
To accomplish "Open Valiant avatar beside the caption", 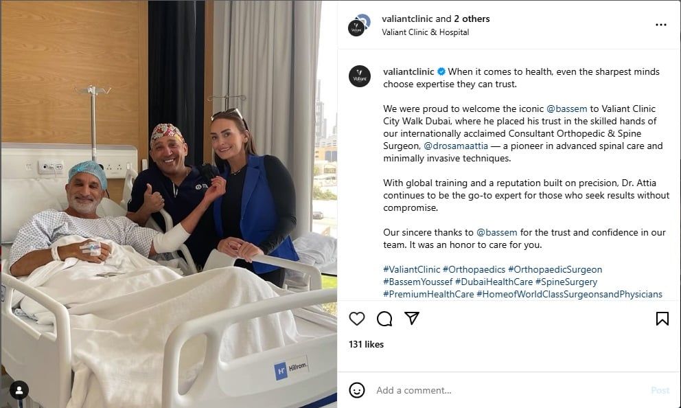I will click(360, 76).
